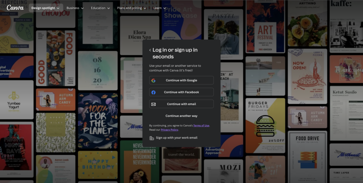Click the envelope email icon

point(153,104)
